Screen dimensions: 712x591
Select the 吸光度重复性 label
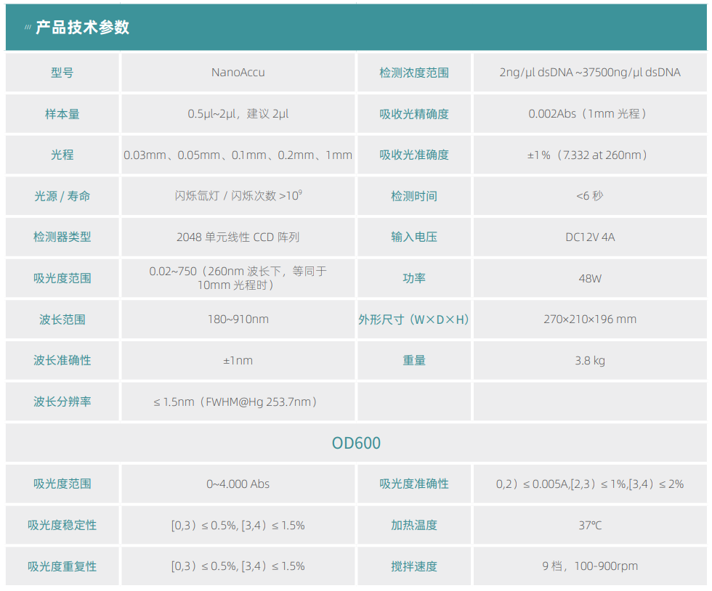pos(62,566)
